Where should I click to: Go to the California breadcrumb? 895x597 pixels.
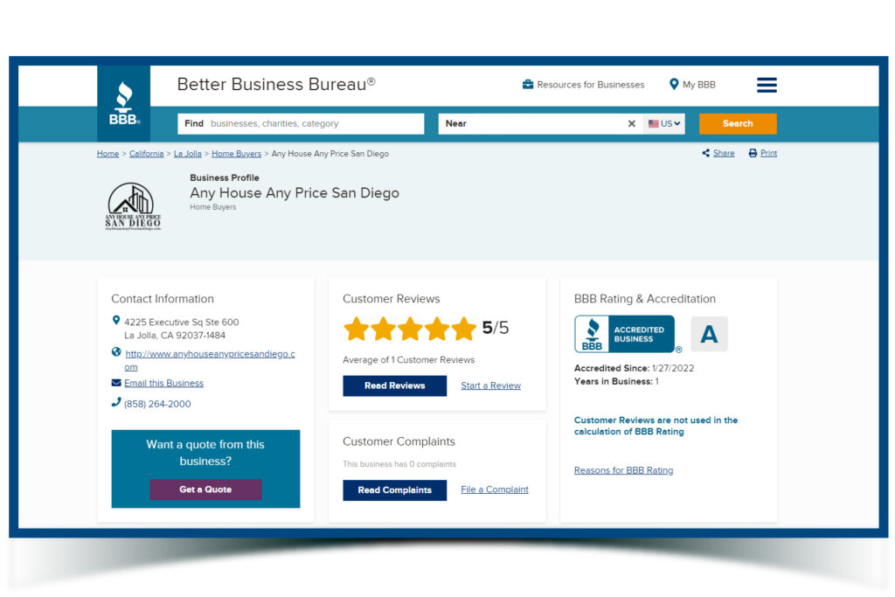tap(146, 154)
